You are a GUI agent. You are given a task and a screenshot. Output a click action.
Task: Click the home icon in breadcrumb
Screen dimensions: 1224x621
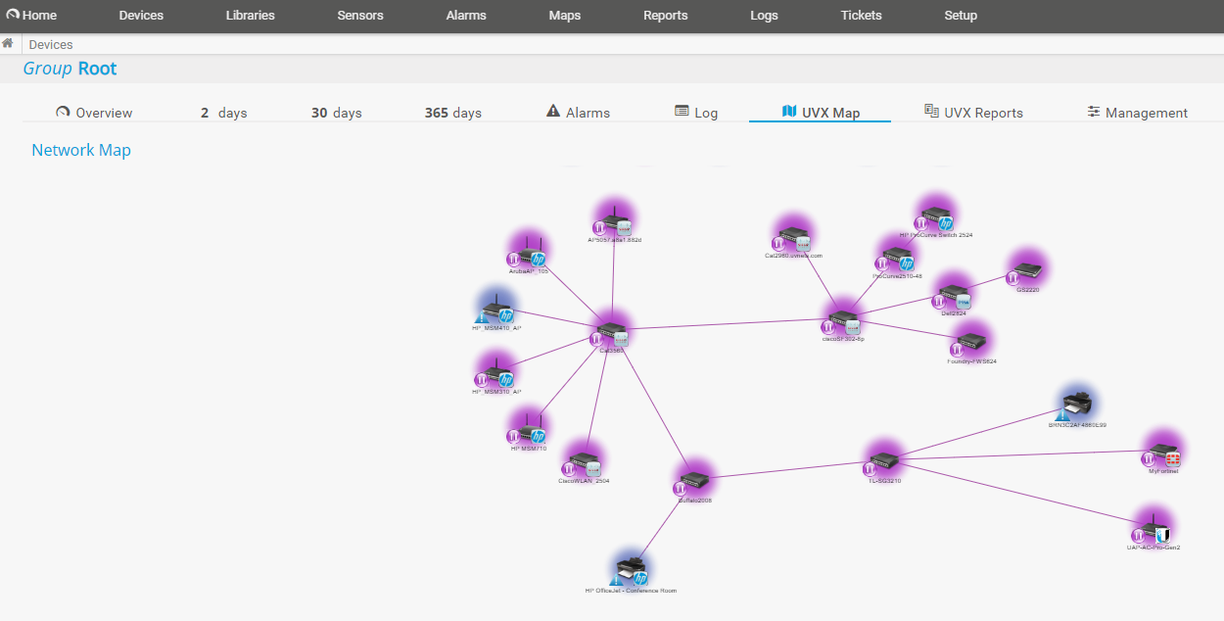(8, 43)
